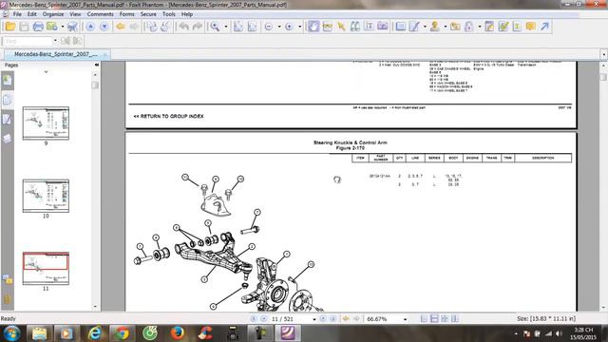Click the green checkmark form icon
Viewport: 608px width, 342px height.
pos(503,27)
